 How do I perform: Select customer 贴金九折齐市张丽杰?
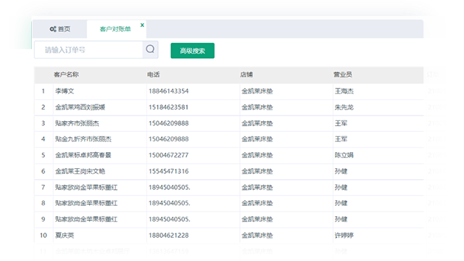click(83, 139)
